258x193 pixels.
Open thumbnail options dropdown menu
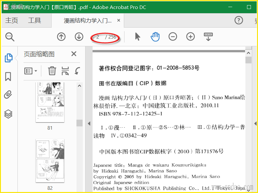(31, 71)
